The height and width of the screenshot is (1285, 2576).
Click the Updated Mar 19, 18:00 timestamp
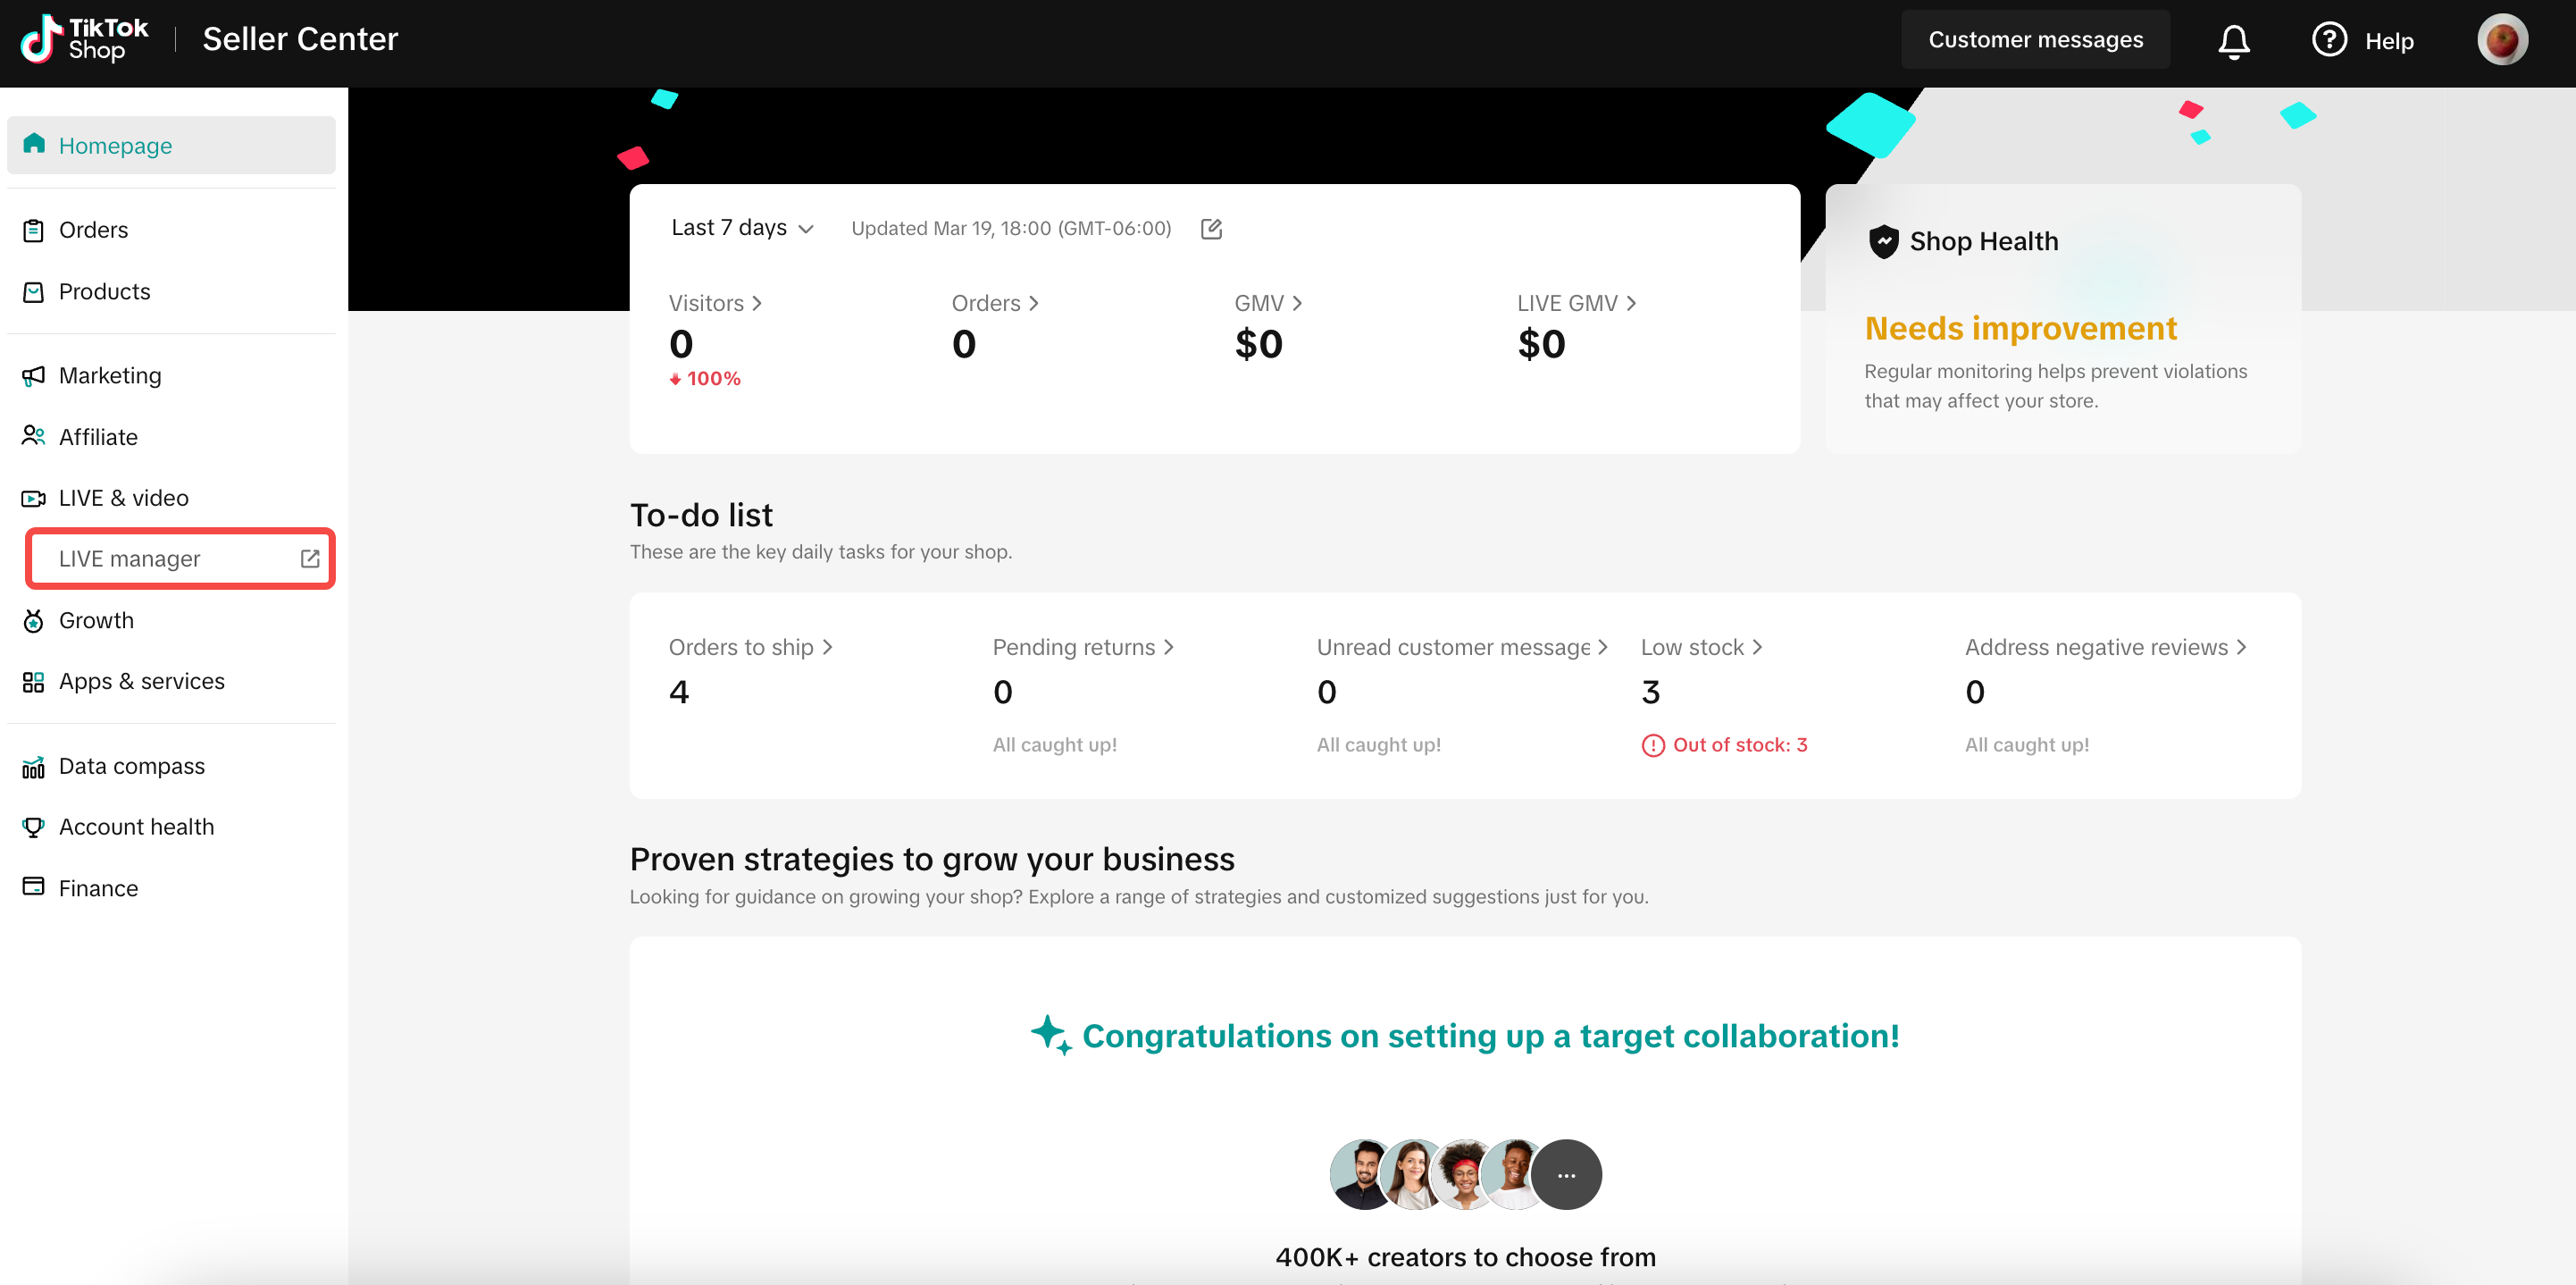coord(1011,228)
